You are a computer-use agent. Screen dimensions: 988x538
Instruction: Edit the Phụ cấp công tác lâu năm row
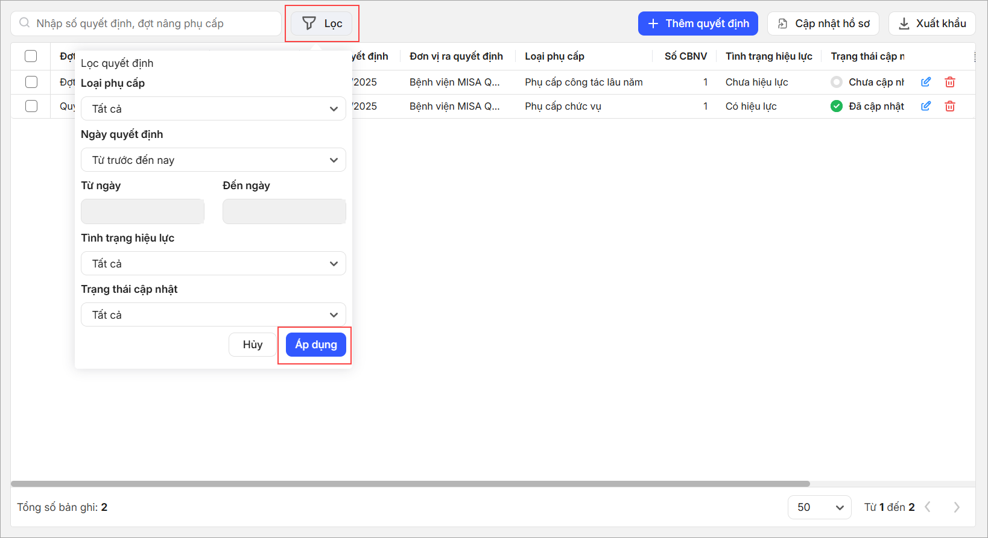coord(926,82)
